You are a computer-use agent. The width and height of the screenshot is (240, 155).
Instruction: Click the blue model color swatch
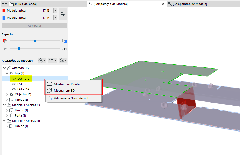click(x=3, y=18)
